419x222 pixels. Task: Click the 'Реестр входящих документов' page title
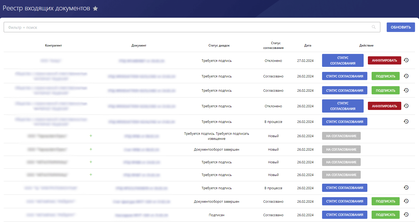click(x=46, y=8)
